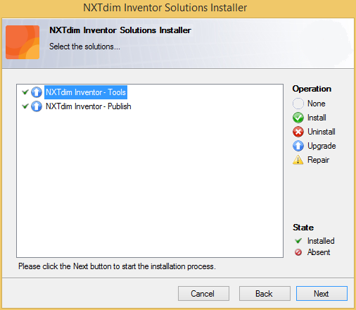Click the orange installer logo
Image resolution: width=356 pixels, height=310 pixels.
click(23, 42)
